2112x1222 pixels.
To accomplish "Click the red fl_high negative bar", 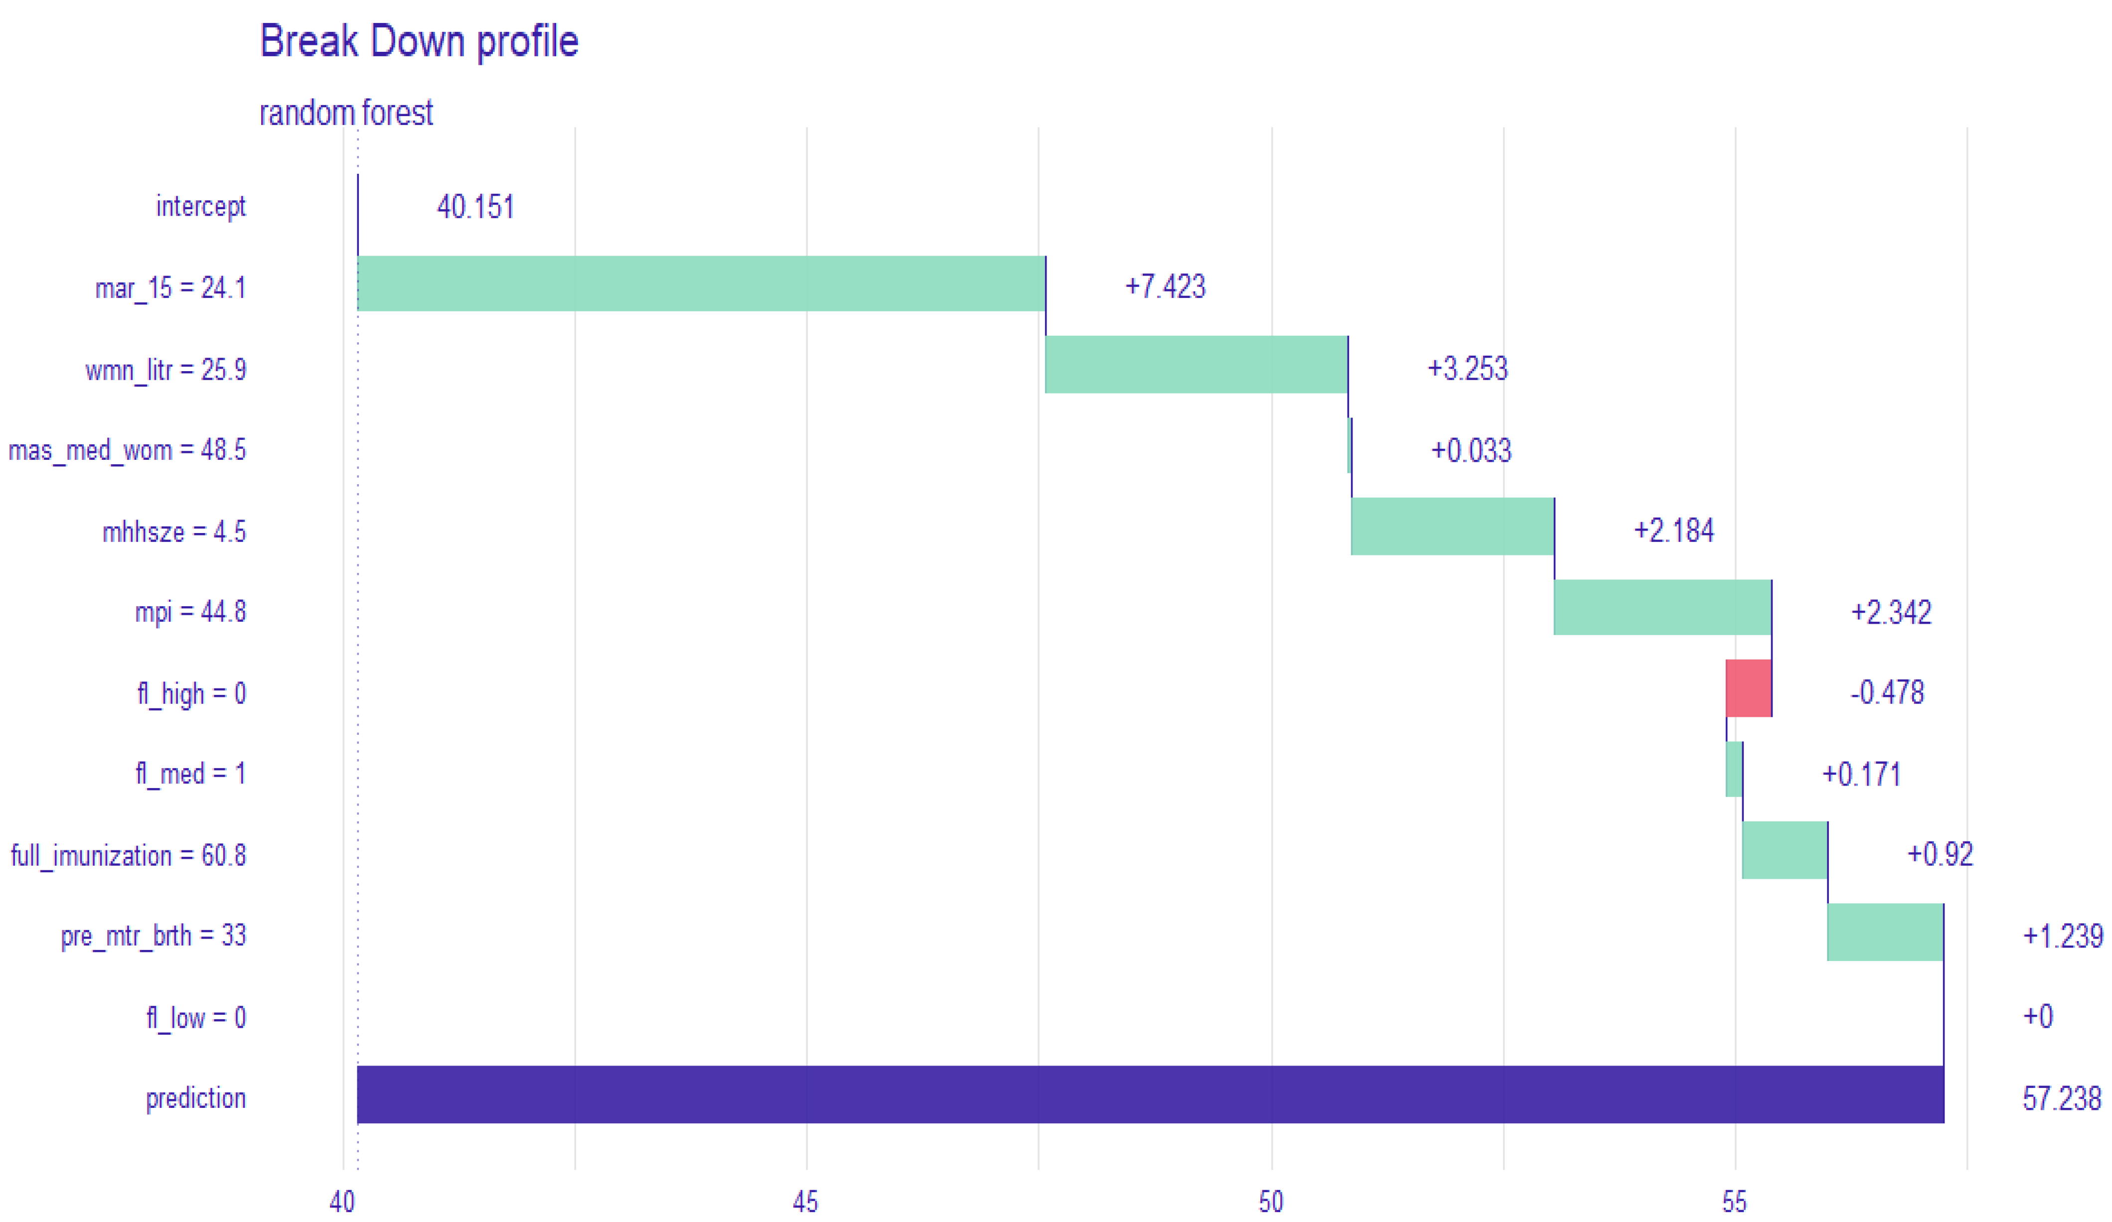I will pyautogui.click(x=1748, y=688).
